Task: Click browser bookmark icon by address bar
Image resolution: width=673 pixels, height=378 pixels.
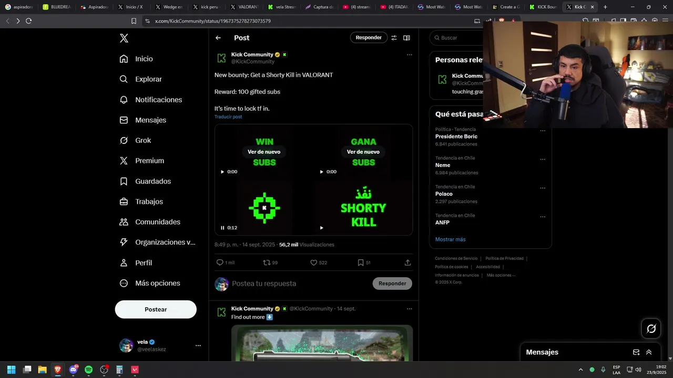Action: (x=134, y=21)
